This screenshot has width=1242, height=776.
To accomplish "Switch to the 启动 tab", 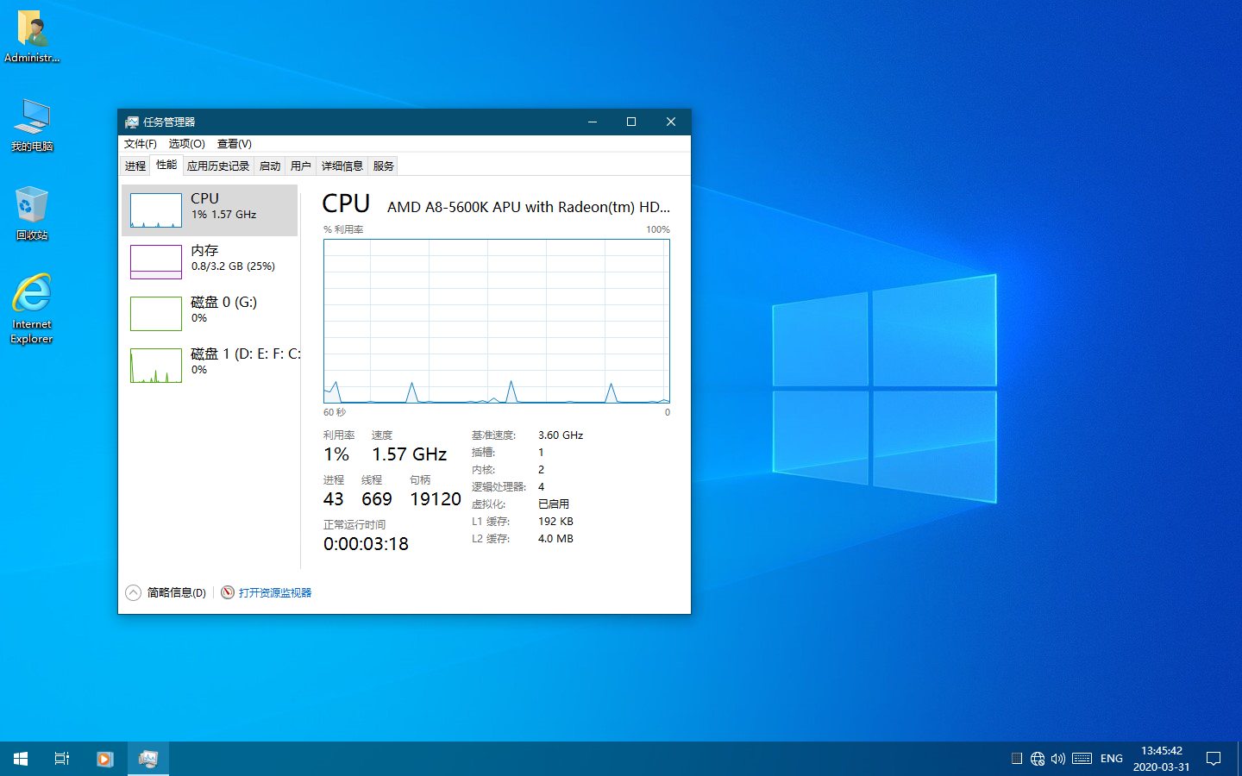I will pyautogui.click(x=270, y=166).
